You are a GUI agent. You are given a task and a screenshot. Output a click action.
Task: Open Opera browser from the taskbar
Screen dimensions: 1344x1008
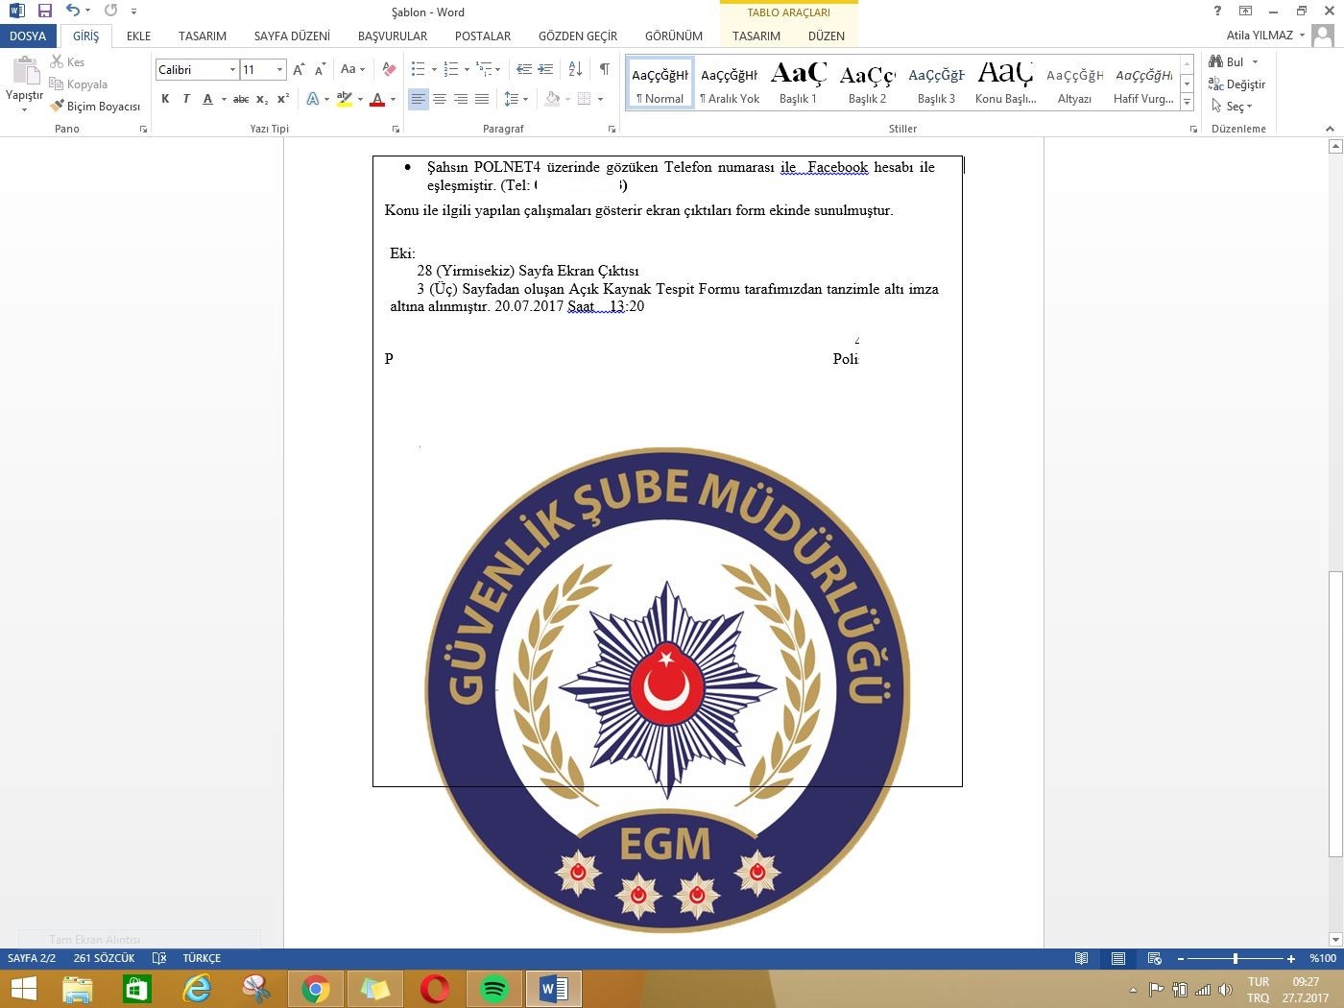click(x=434, y=989)
